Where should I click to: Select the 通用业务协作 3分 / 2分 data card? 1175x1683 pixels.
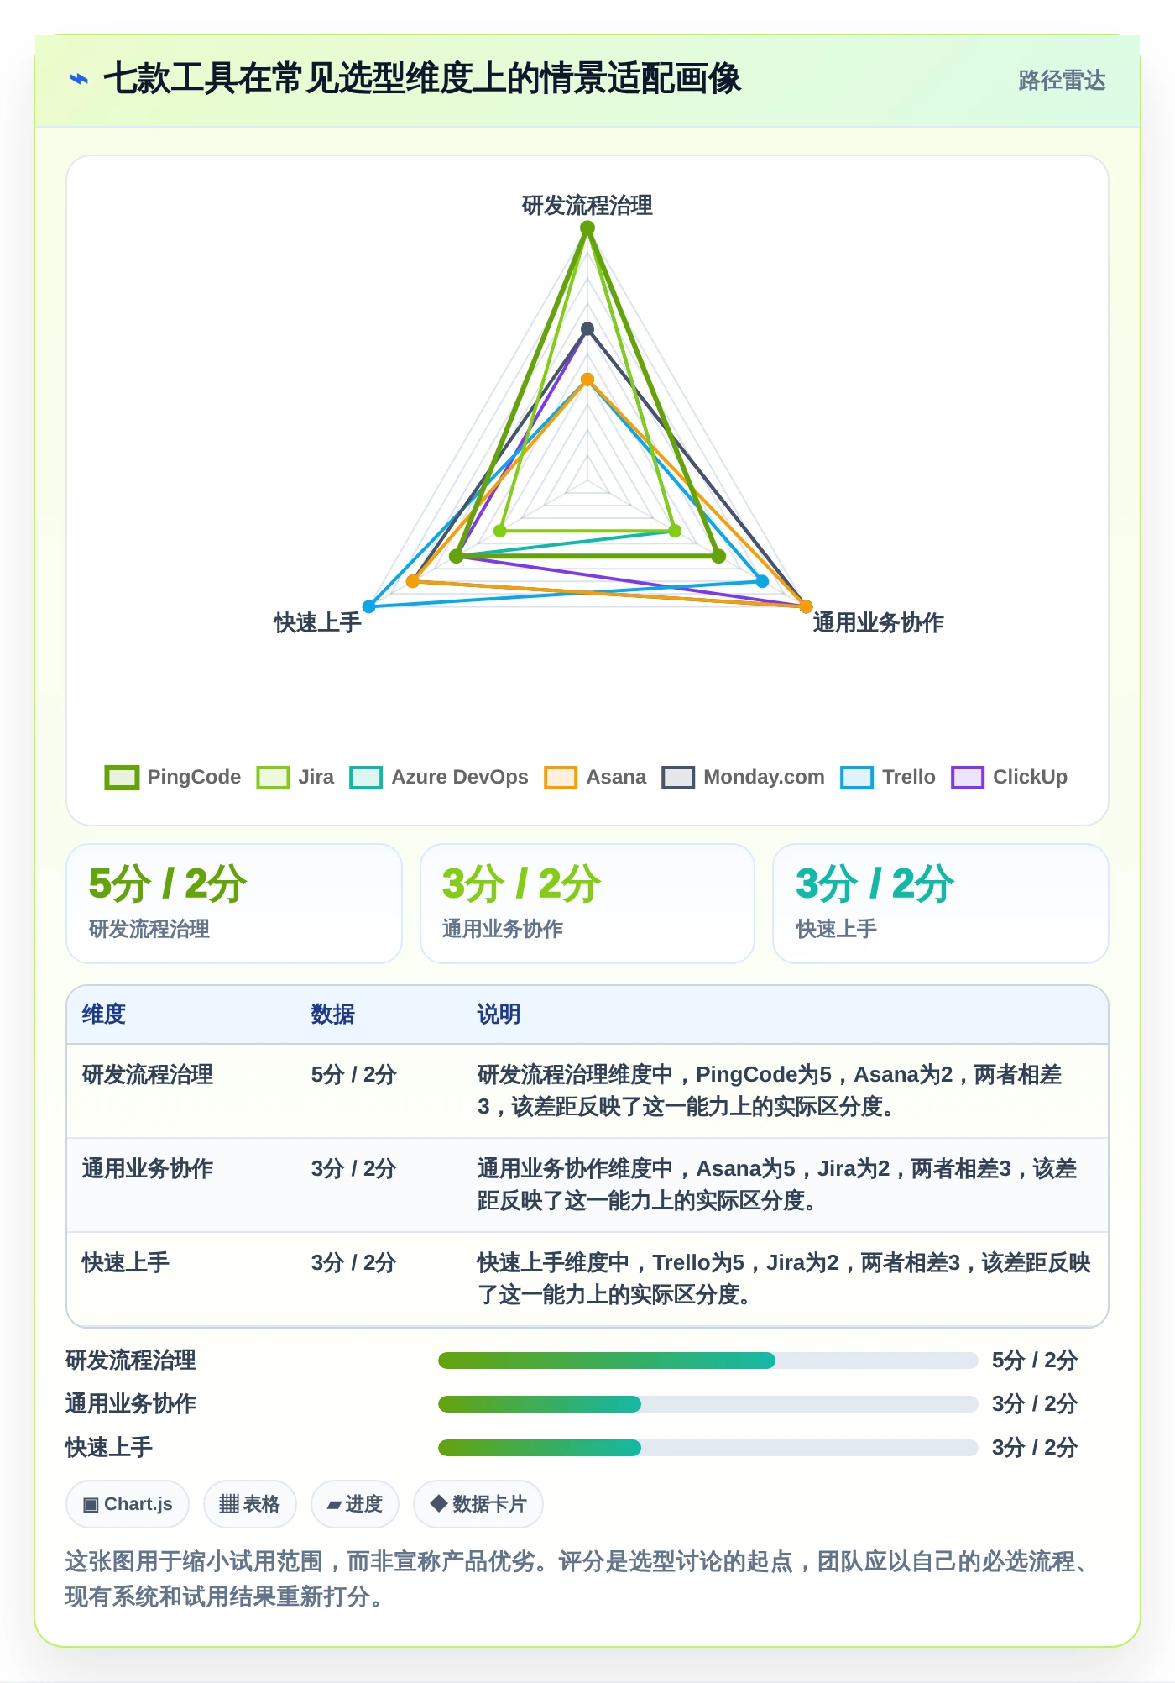(x=587, y=904)
